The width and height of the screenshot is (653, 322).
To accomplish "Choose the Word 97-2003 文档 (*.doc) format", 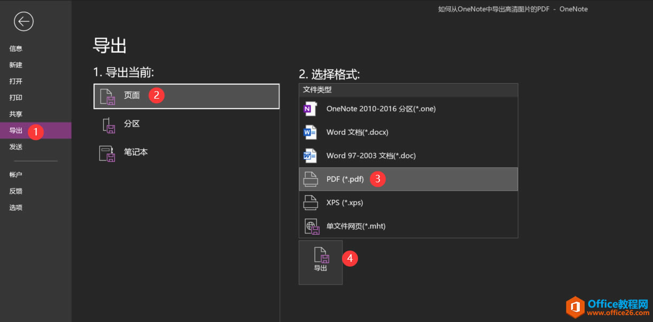I will 310,155.
